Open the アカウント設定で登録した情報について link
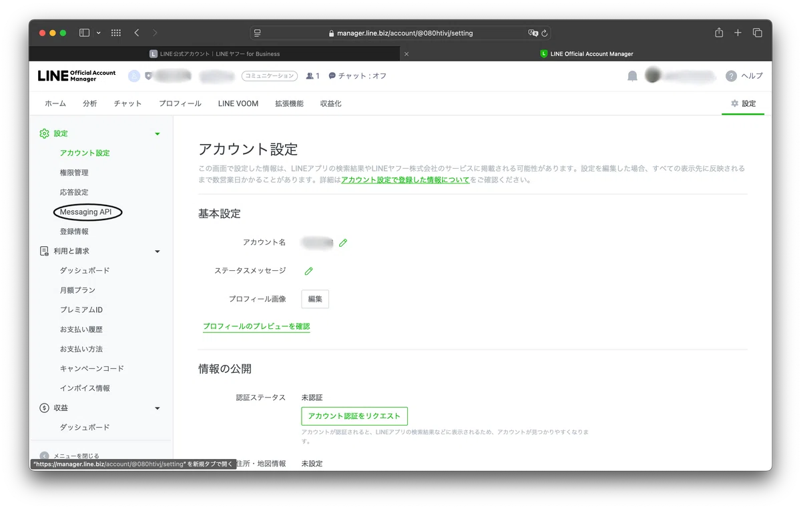The width and height of the screenshot is (801, 509). [405, 180]
